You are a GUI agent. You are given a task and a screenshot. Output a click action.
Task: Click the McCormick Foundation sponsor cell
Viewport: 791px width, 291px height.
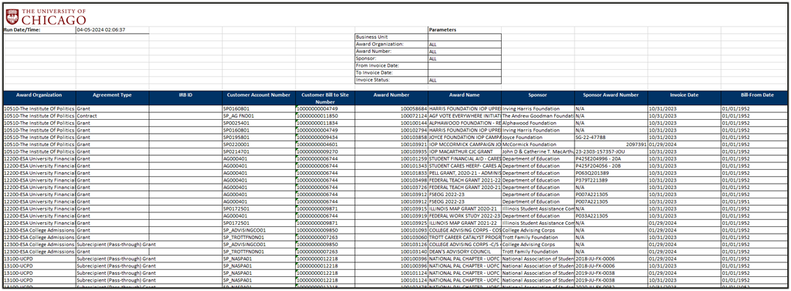click(x=538, y=144)
